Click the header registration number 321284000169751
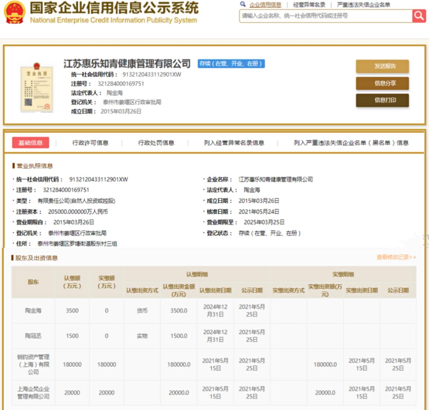Image resolution: width=429 pixels, height=410 pixels. click(x=121, y=84)
